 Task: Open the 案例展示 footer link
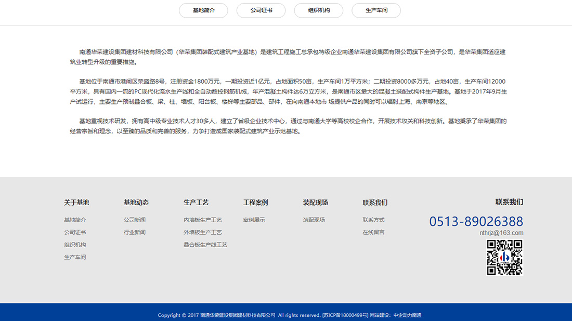point(254,220)
